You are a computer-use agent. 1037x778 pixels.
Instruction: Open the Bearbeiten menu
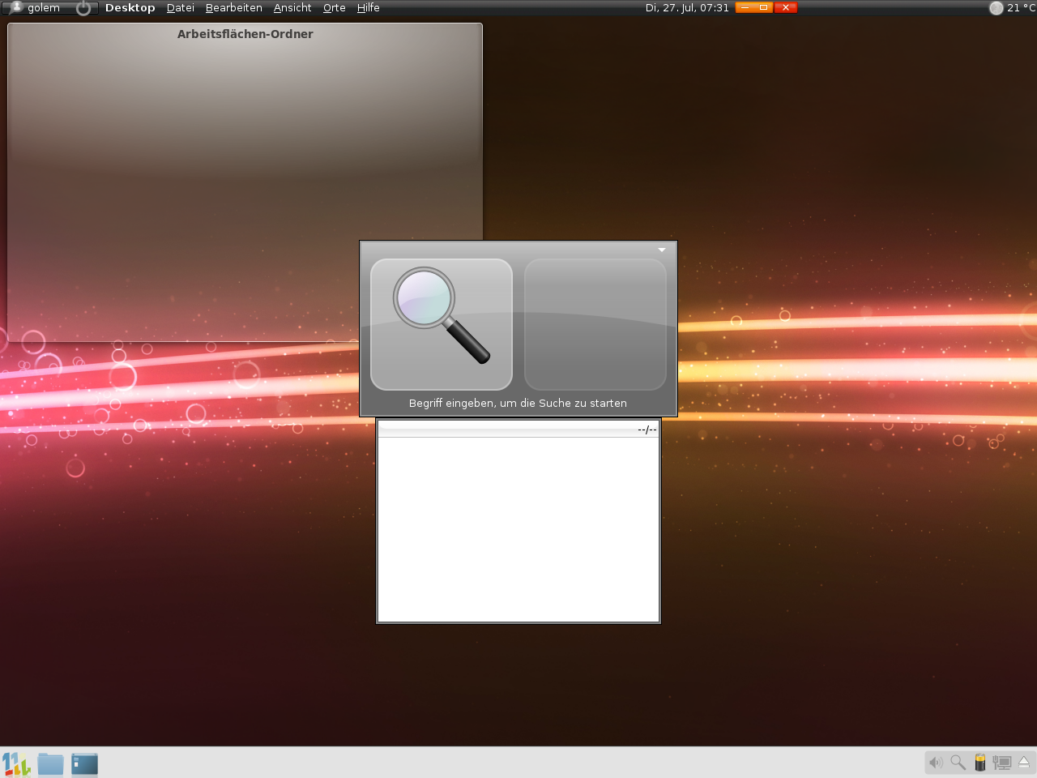click(233, 8)
